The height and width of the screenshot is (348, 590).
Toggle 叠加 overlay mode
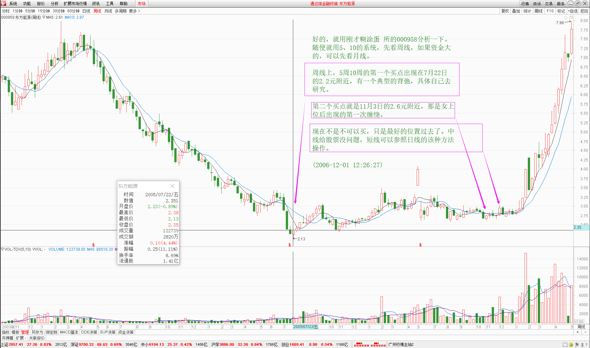516,11
